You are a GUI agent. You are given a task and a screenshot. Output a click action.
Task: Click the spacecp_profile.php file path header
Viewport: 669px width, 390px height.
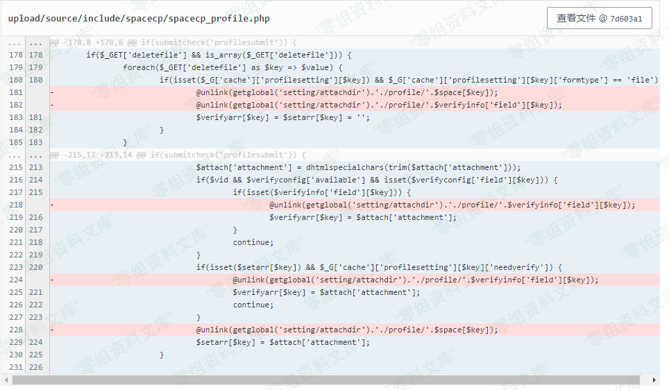click(x=139, y=18)
